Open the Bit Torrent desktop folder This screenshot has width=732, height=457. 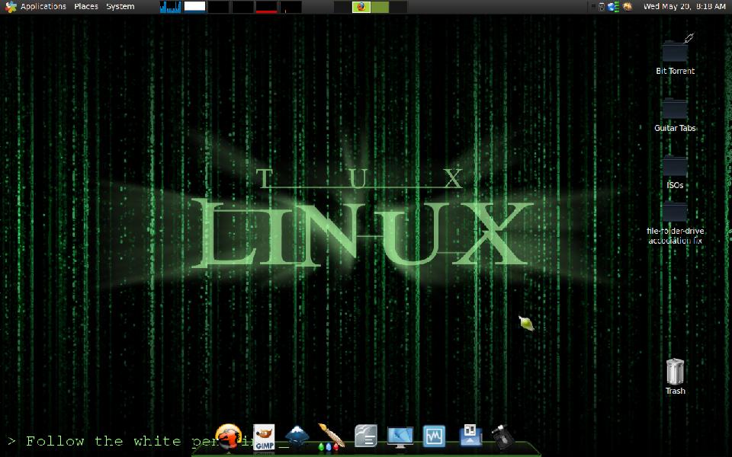[675, 50]
